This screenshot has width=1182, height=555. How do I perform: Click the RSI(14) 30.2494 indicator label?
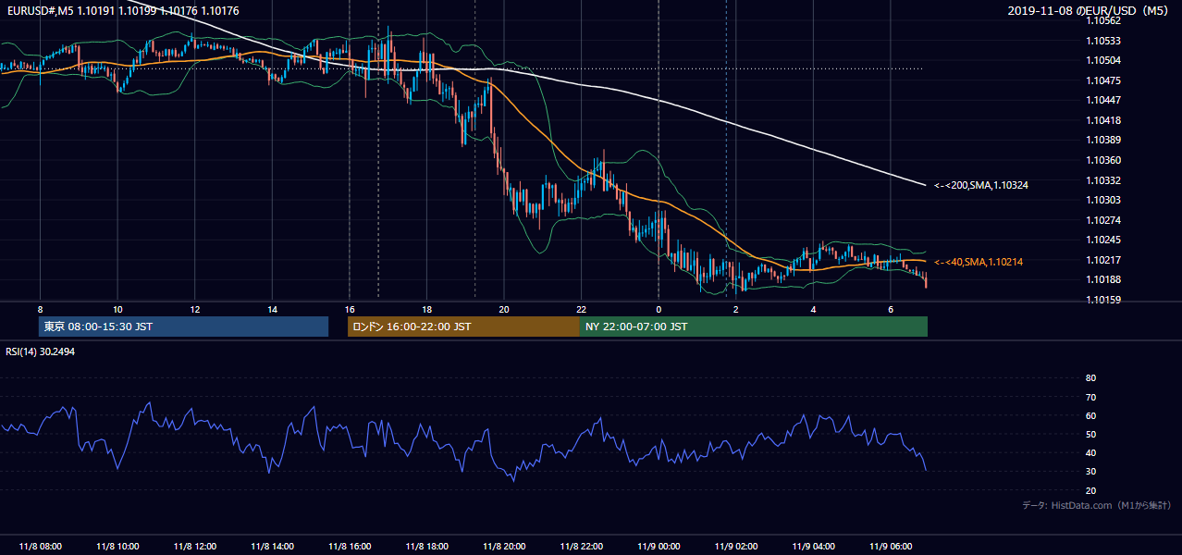tap(39, 351)
